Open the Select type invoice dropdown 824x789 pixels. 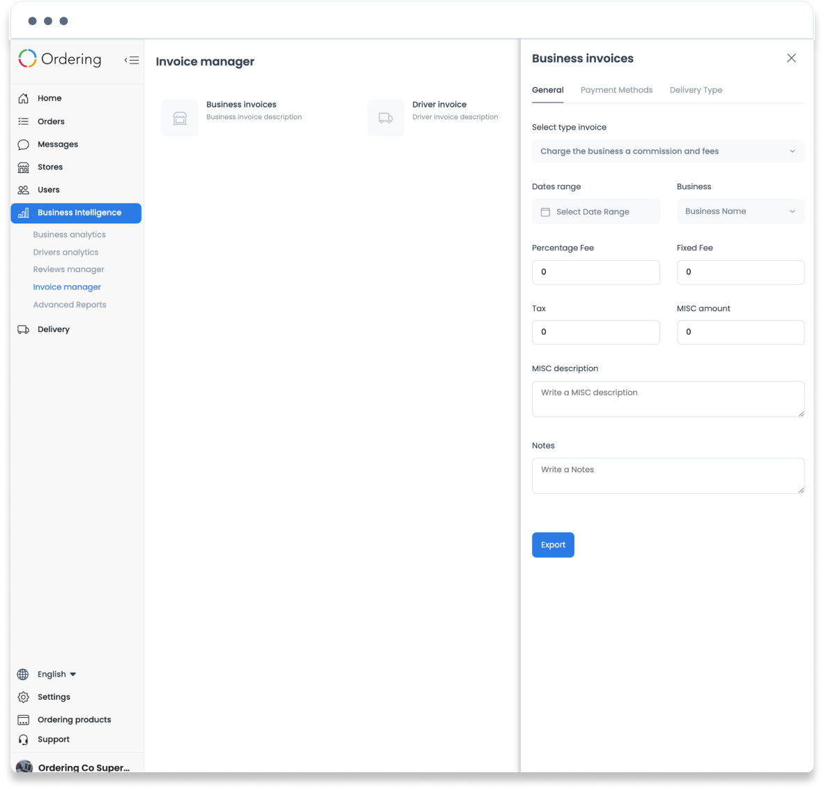click(668, 151)
